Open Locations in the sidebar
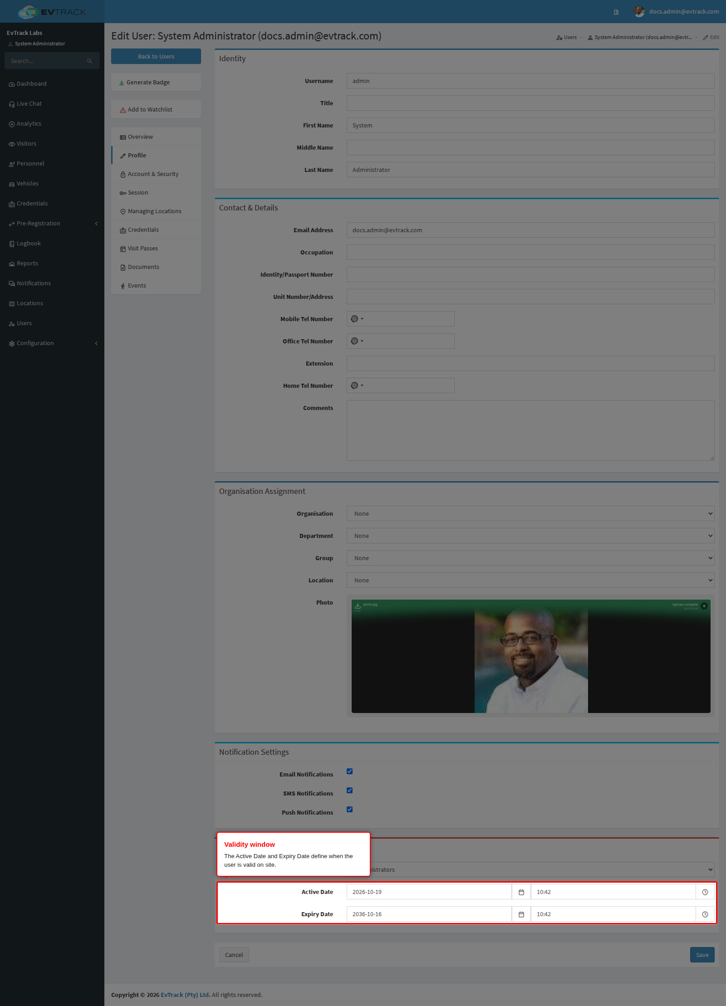726x1006 pixels. 52,303
